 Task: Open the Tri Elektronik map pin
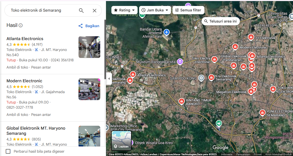point(251,37)
